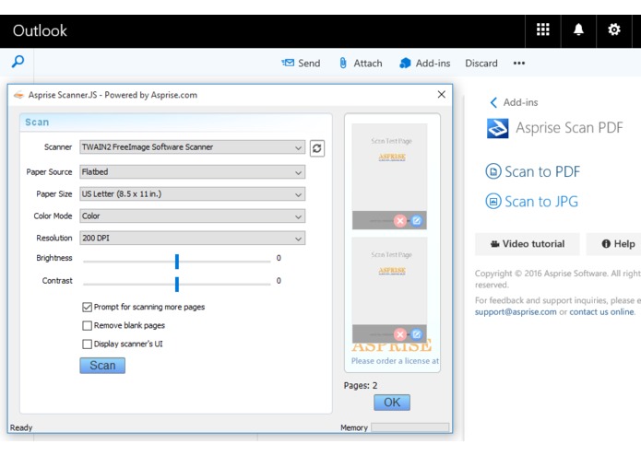641x455 pixels.
Task: Expand the Scanner dropdown
Action: pos(192,147)
